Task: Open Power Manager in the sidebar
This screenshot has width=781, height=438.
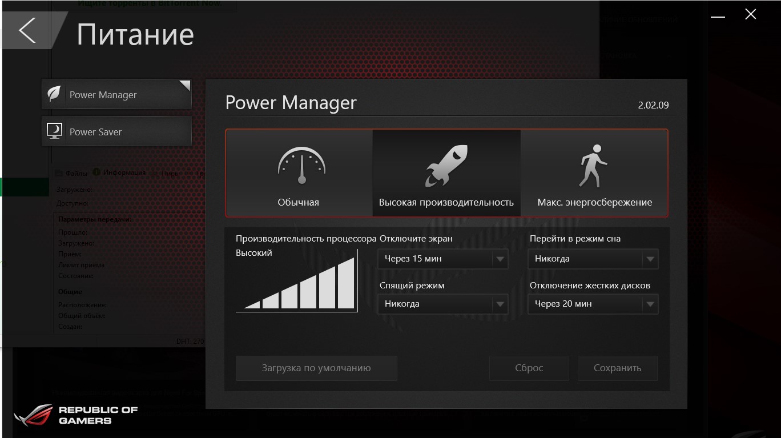Action: point(116,95)
